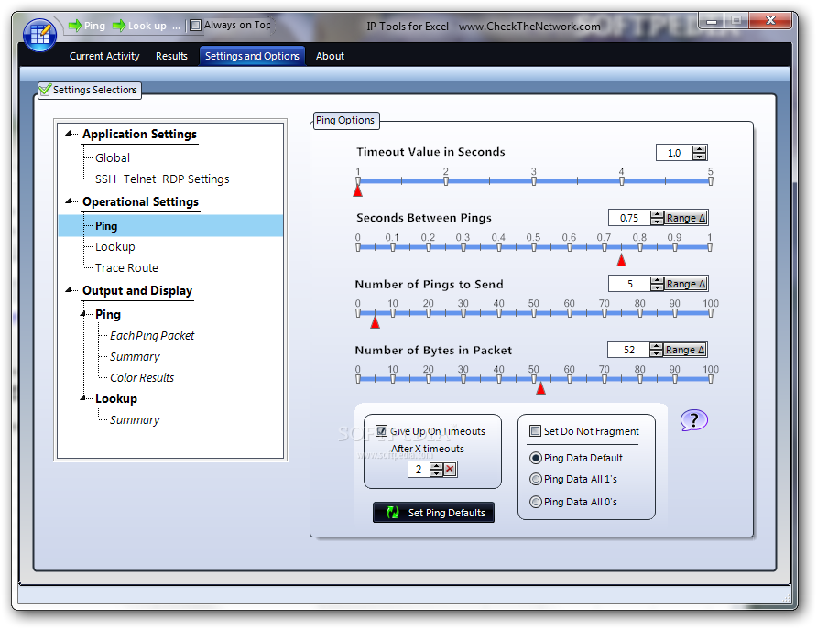The height and width of the screenshot is (629, 817).
Task: Open the purple question mark help bubble
Action: [x=693, y=420]
